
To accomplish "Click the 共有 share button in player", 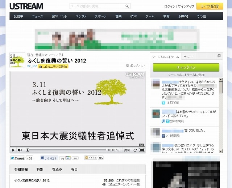I will click(127, 150).
